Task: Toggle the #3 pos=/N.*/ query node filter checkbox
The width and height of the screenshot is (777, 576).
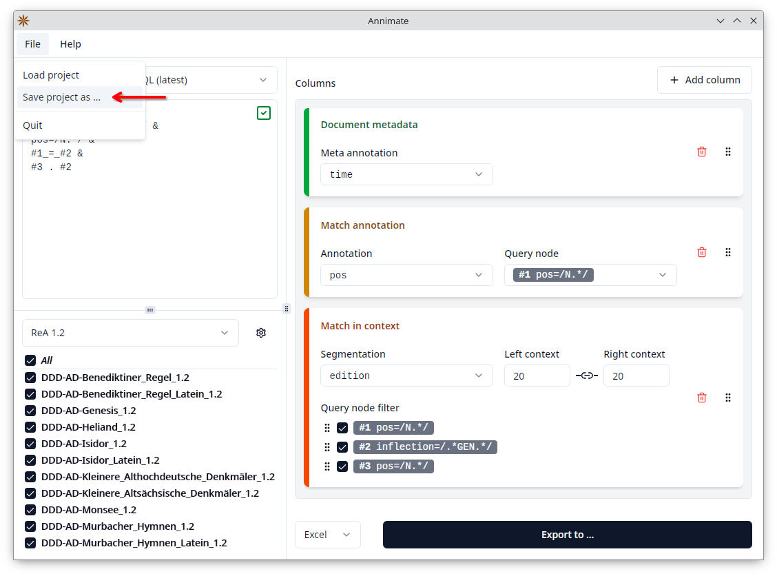Action: point(342,466)
